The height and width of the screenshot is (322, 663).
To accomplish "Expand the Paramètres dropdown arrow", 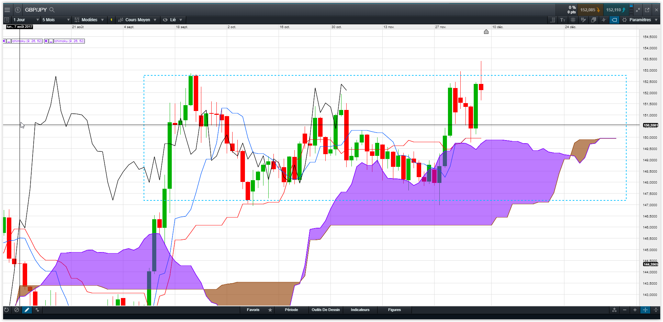I will coord(656,20).
